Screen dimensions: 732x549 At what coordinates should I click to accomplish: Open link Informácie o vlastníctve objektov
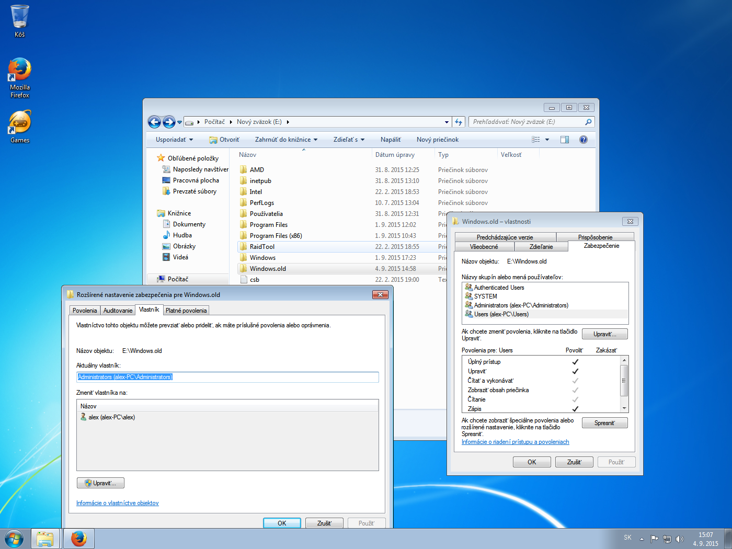click(117, 503)
